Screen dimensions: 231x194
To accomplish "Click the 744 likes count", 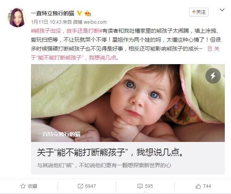I will coord(207,186).
